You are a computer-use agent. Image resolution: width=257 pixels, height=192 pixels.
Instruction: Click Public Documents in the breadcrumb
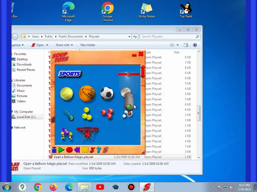71,36
